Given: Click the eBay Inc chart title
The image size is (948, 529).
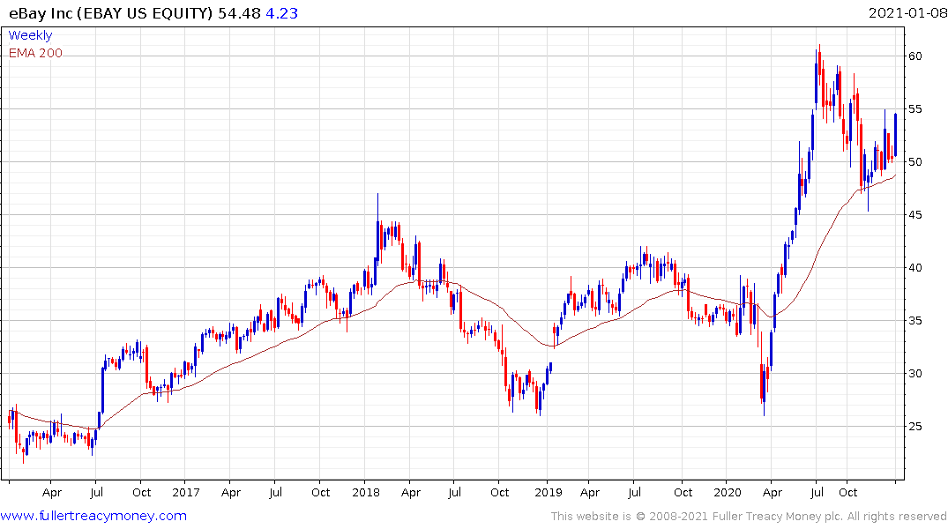Looking at the screenshot, I should click(110, 13).
